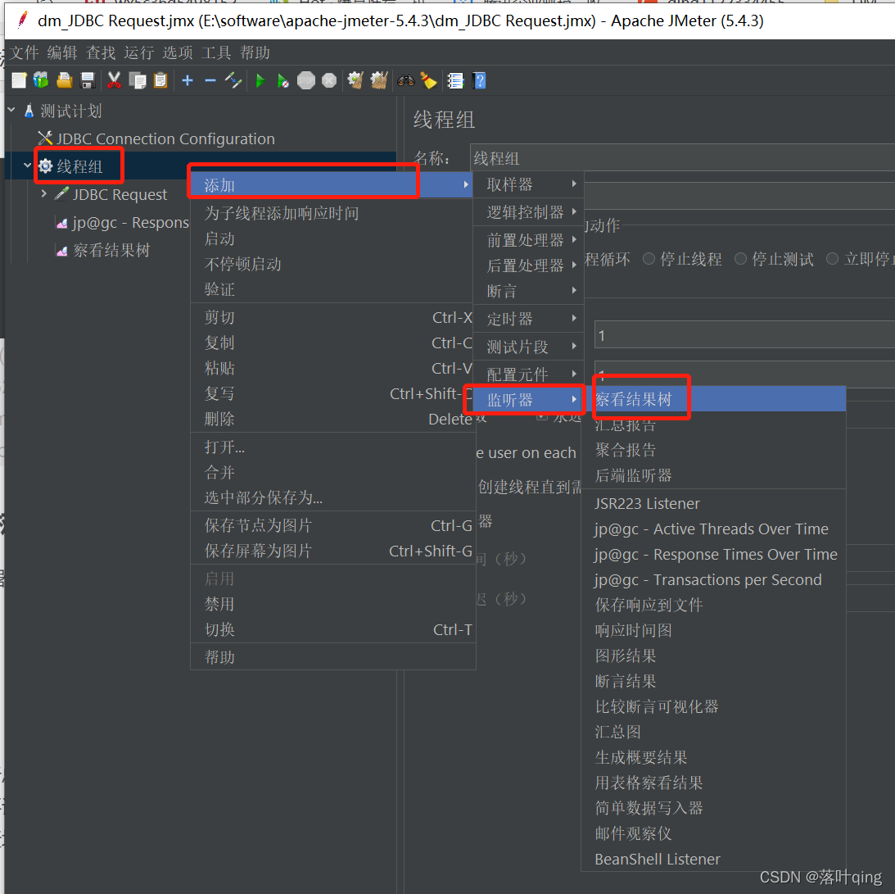Select the 停止线程 radio button
The width and height of the screenshot is (895, 894).
coord(649,259)
